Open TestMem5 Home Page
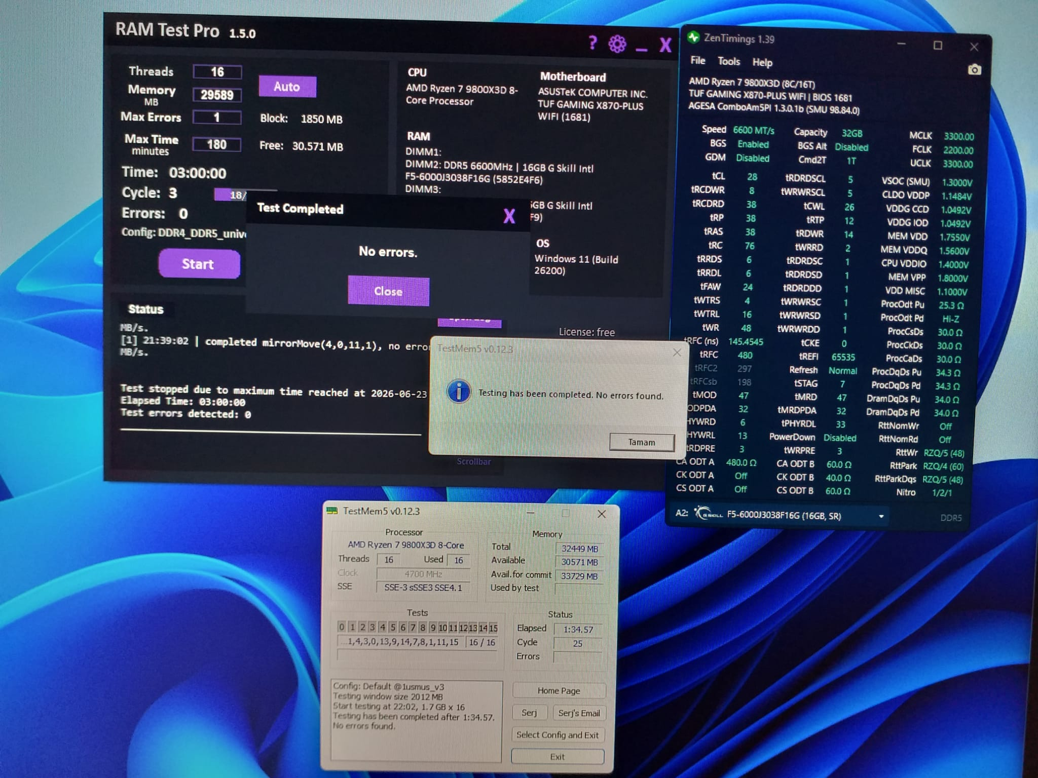The height and width of the screenshot is (778, 1038). pyautogui.click(x=559, y=691)
